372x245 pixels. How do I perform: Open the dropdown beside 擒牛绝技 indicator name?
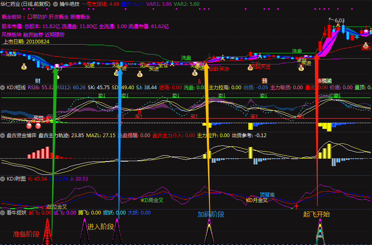point(55,4)
